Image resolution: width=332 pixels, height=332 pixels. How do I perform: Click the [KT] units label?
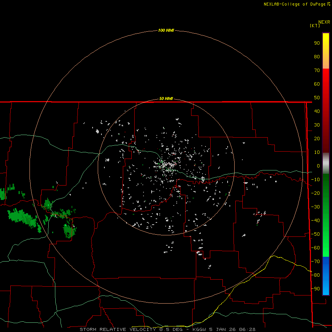pyautogui.click(x=315, y=25)
